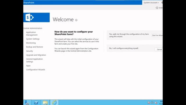Navigate to the Monitoring section

(31, 43)
